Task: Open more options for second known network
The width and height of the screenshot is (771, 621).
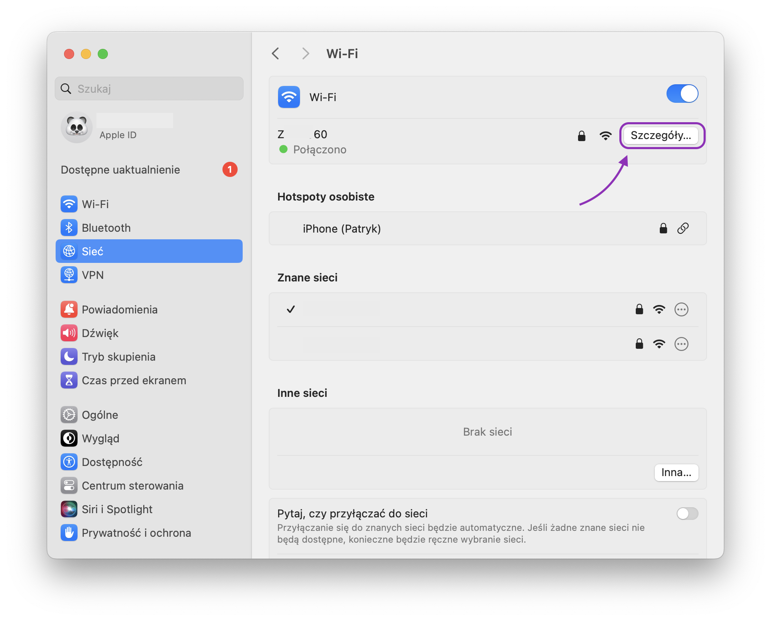Action: pos(681,344)
